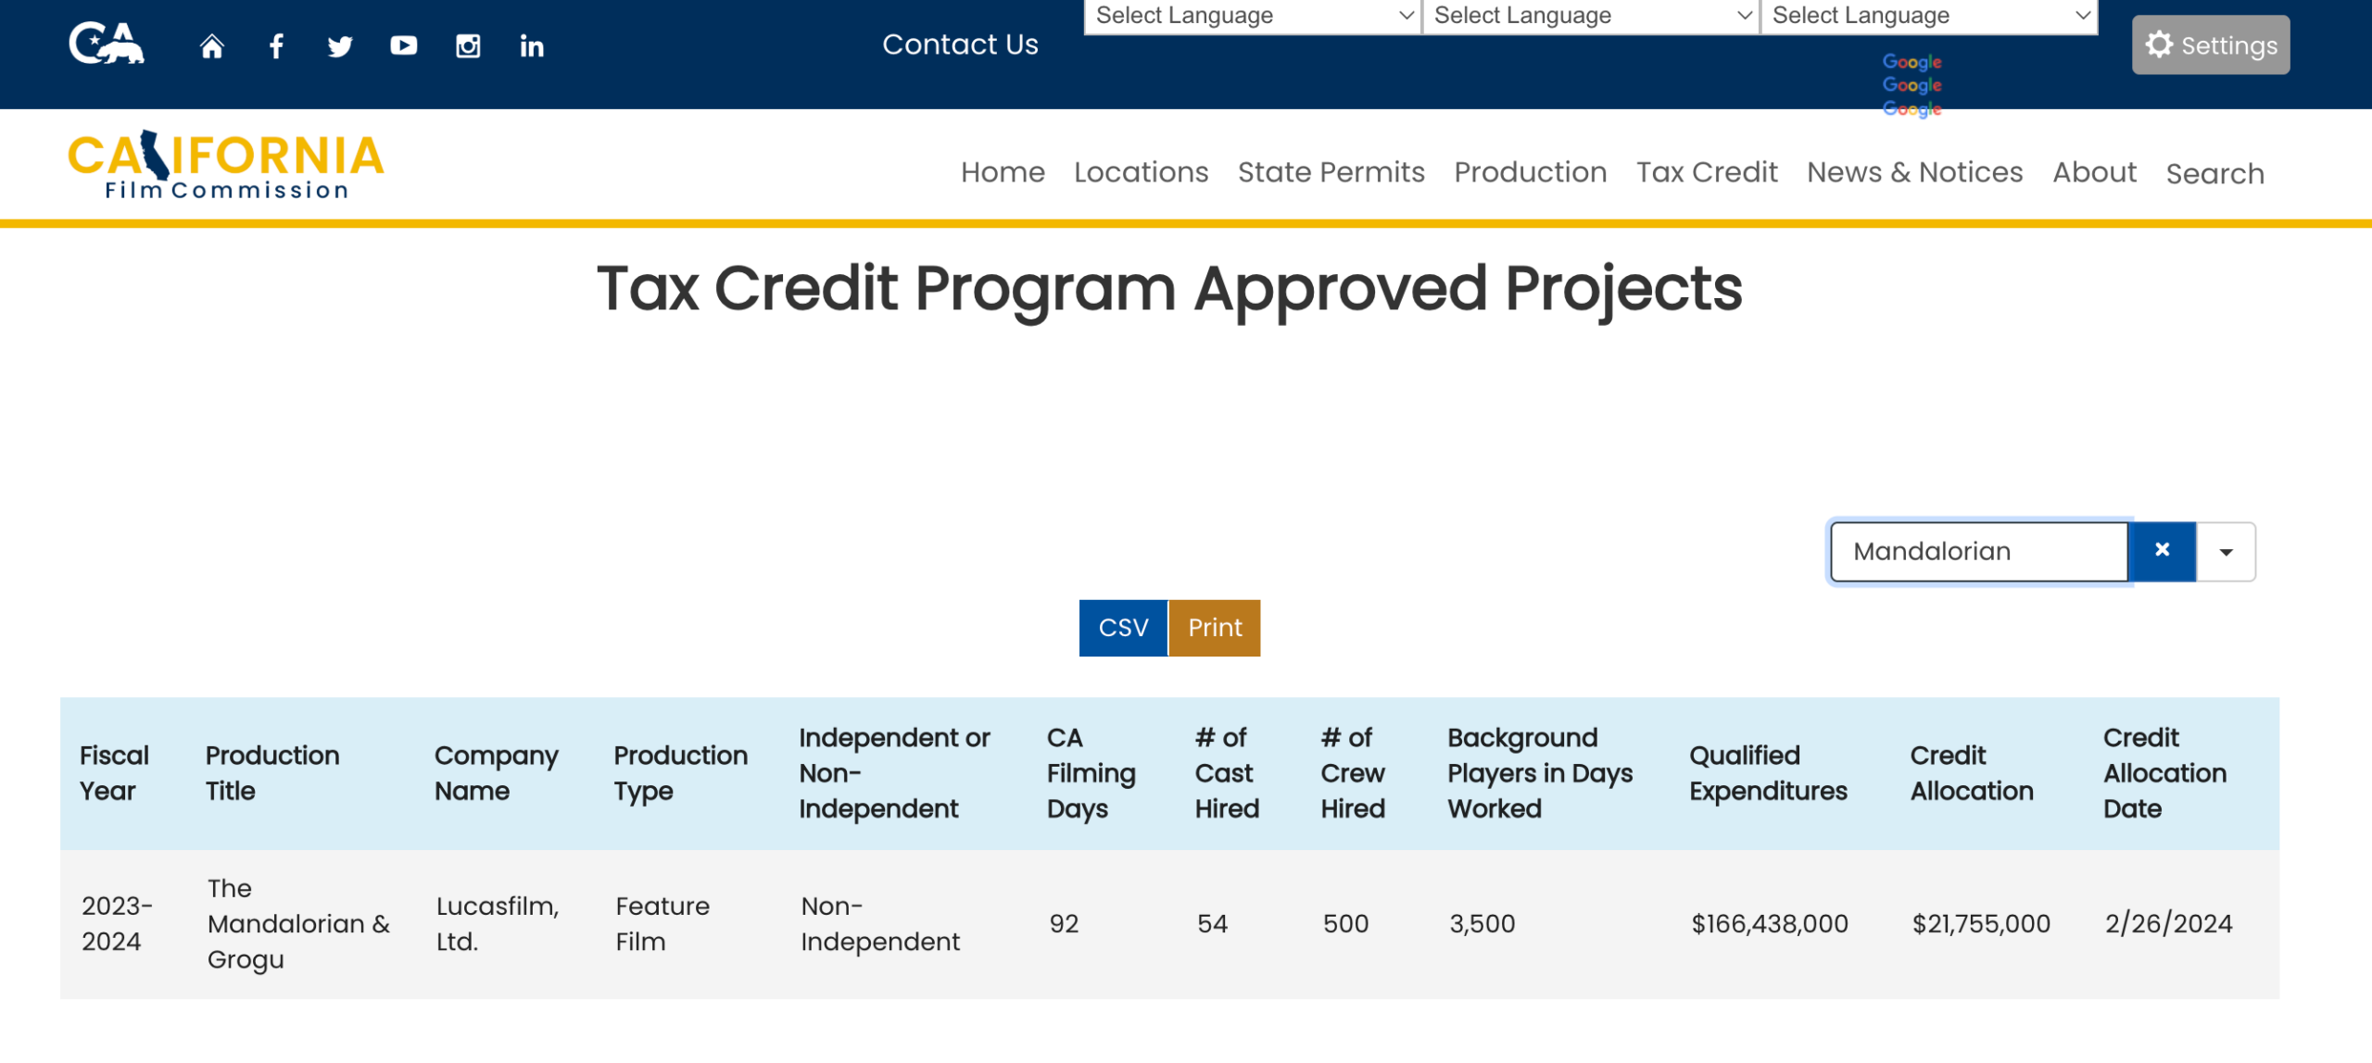Click the Settings gear button
Screen dimensions: 2372x1063
tap(2210, 44)
